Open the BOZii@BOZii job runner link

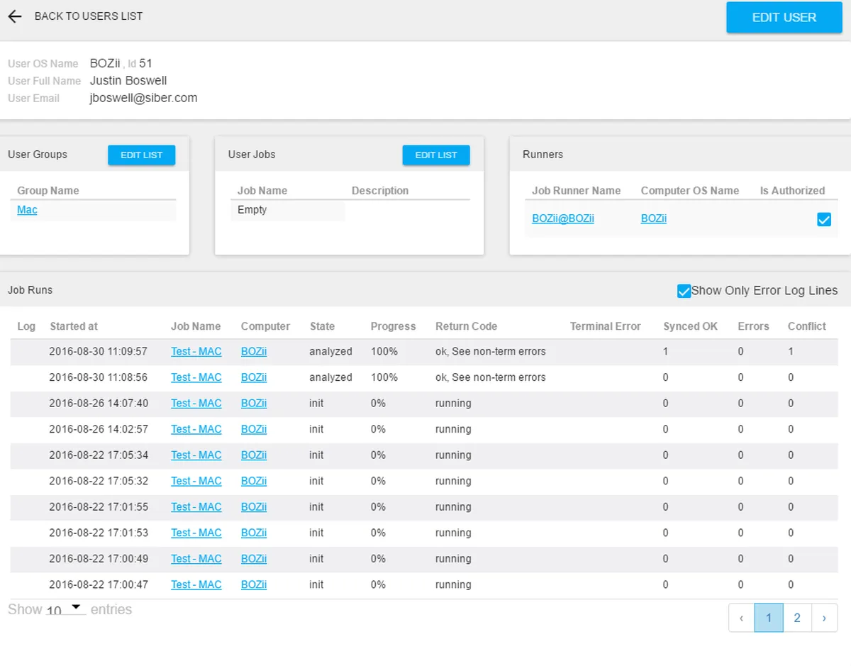563,218
